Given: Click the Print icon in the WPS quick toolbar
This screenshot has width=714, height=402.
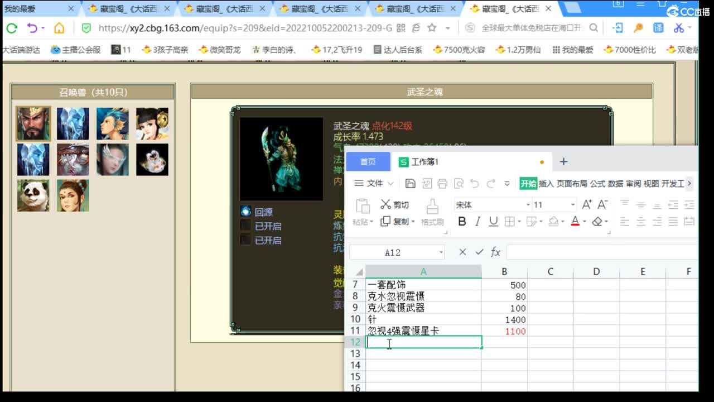Looking at the screenshot, I should (x=442, y=183).
